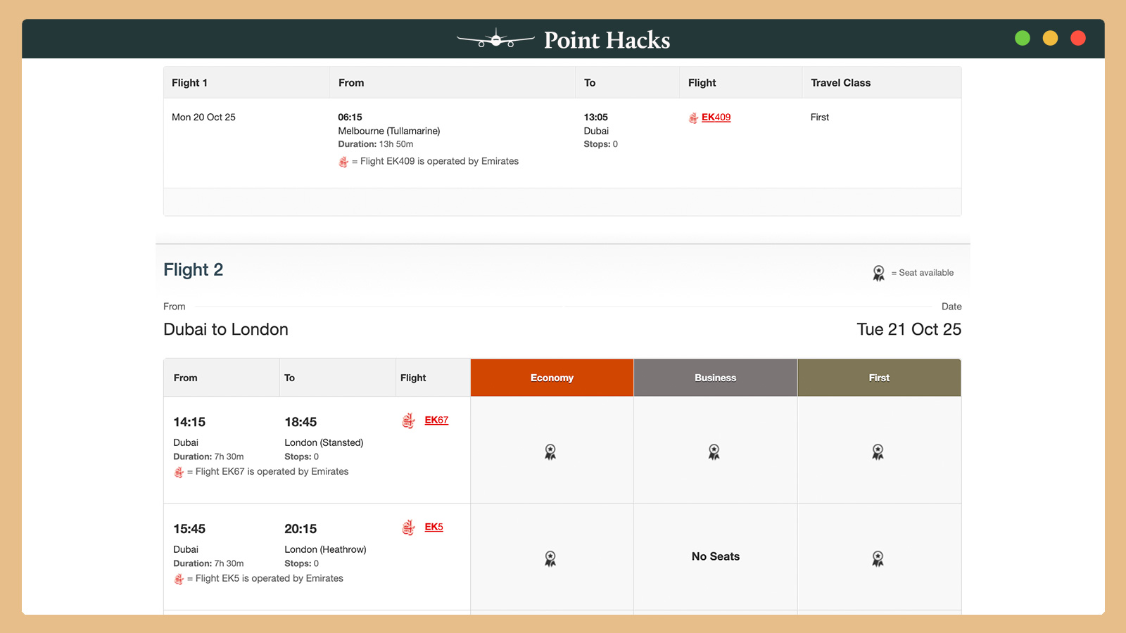Select Business seat on flight EK67
The height and width of the screenshot is (633, 1126).
(714, 452)
